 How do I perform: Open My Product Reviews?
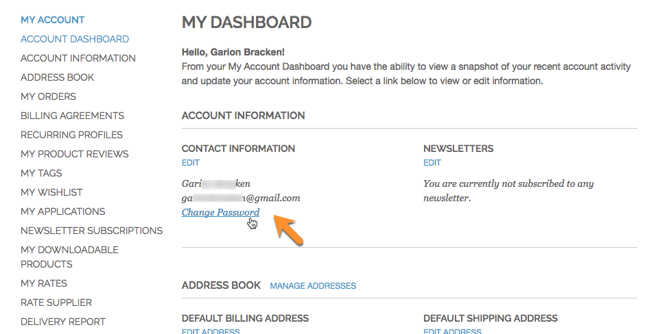[74, 154]
